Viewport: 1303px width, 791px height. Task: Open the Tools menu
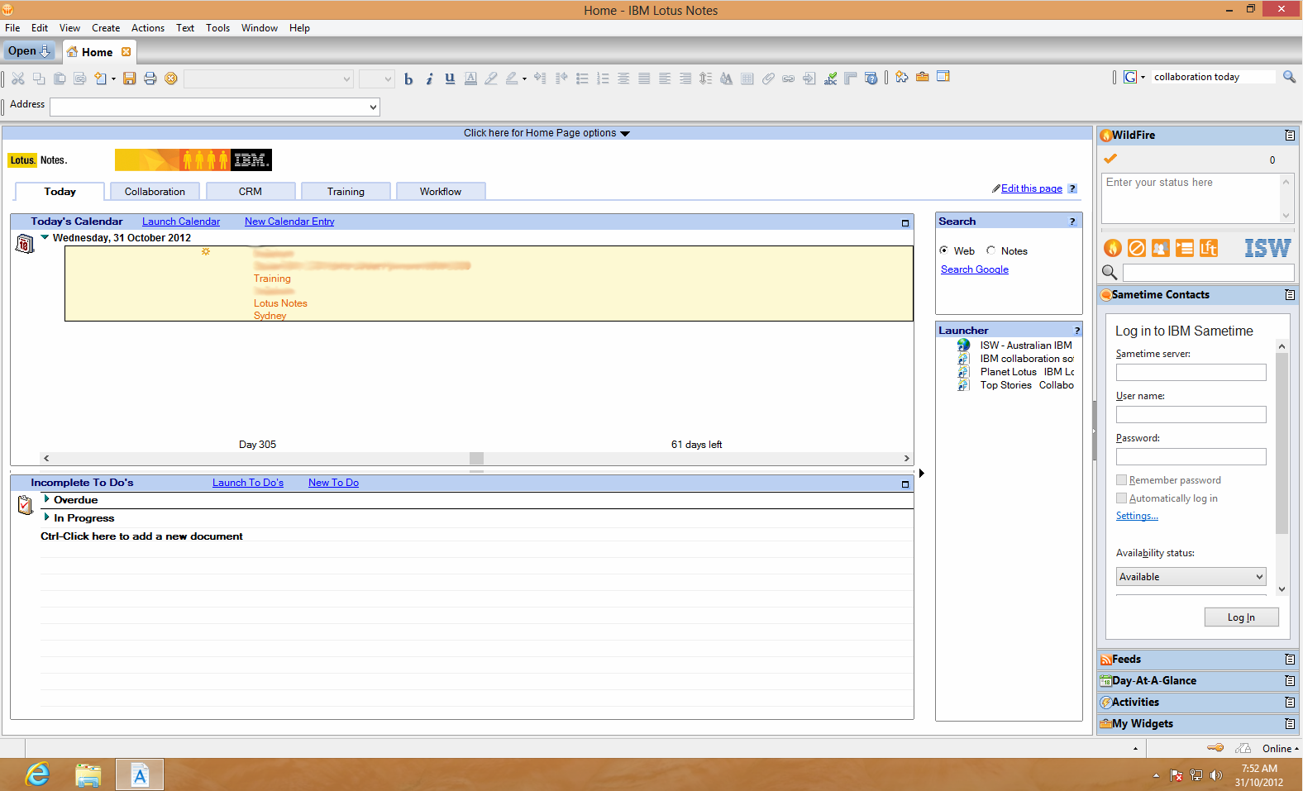click(218, 28)
